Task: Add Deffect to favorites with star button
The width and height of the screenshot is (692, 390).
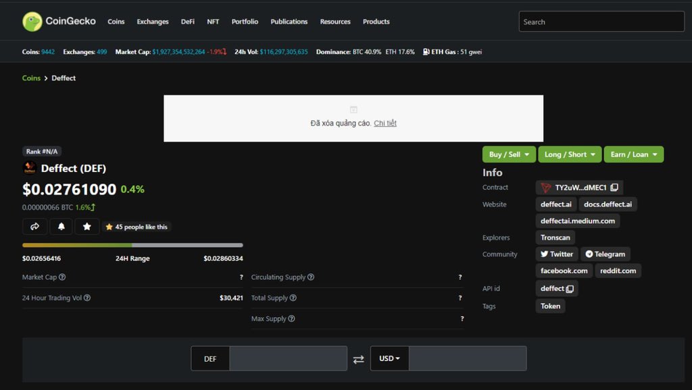Action: [x=87, y=227]
